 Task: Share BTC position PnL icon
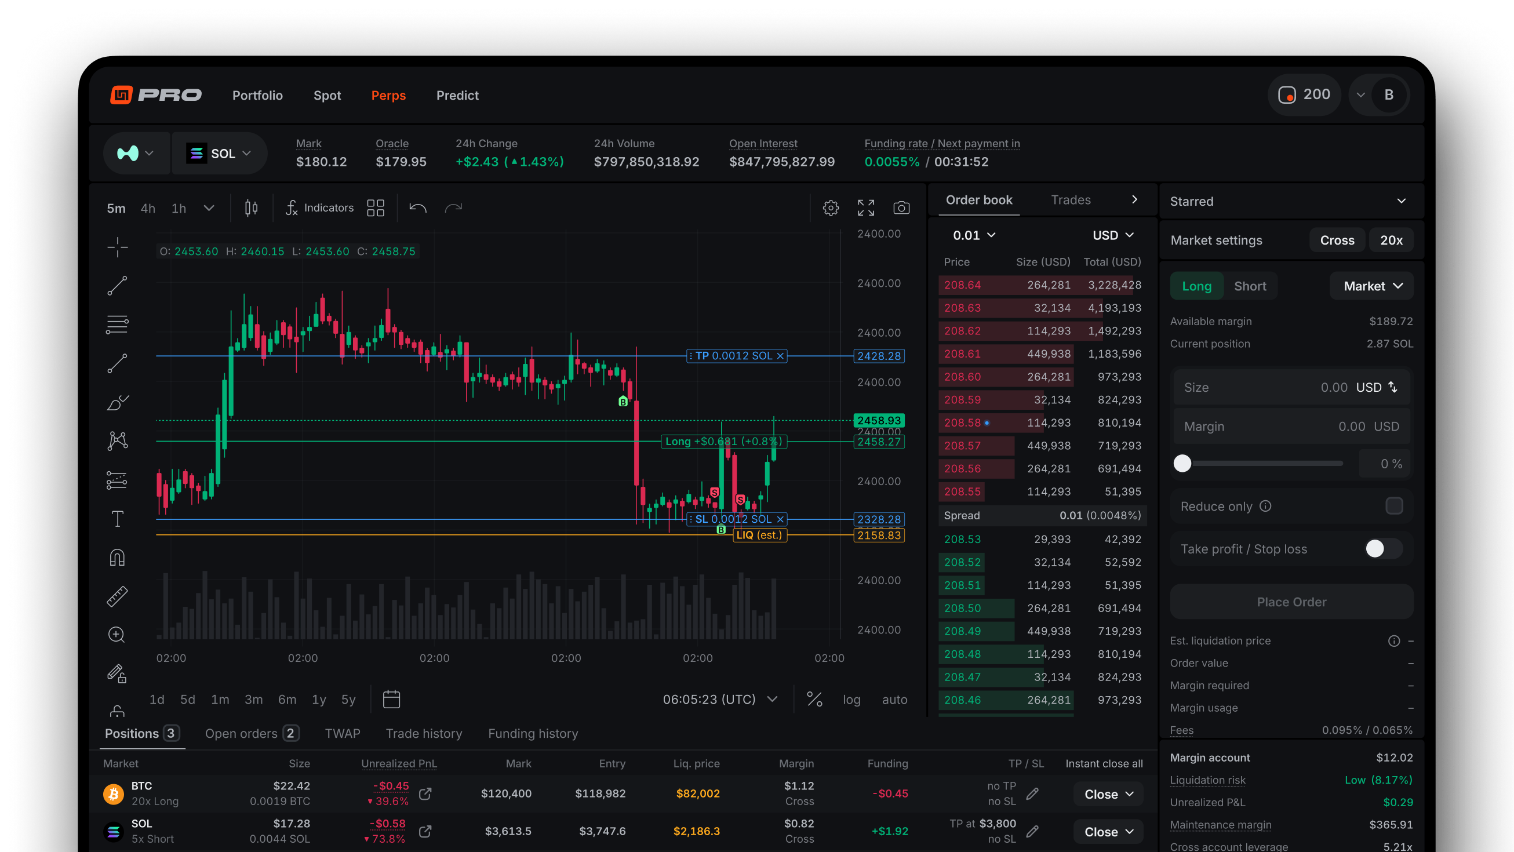click(425, 794)
